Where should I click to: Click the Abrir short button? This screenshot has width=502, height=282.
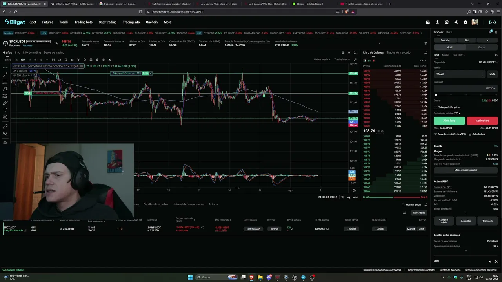pyautogui.click(x=482, y=121)
